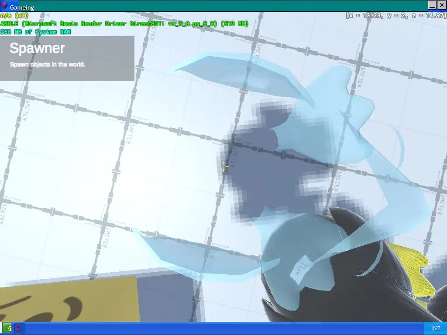Image resolution: width=447 pixels, height=335 pixels.
Task: Click 'Spawn objects in the world.' description
Action: [x=48, y=65]
